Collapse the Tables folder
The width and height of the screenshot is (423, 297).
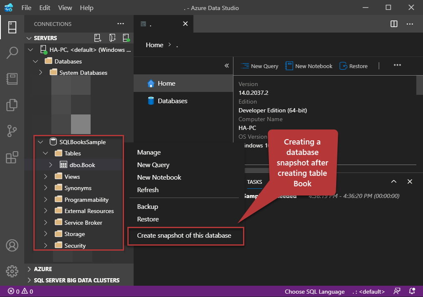(46, 153)
